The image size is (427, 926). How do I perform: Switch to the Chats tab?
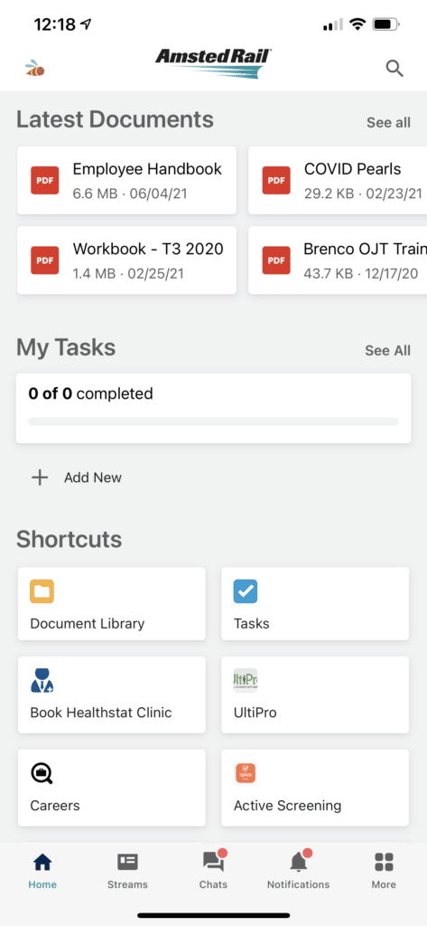(213, 871)
